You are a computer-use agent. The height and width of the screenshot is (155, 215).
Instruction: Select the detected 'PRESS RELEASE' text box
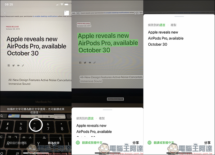[x=84, y=23]
